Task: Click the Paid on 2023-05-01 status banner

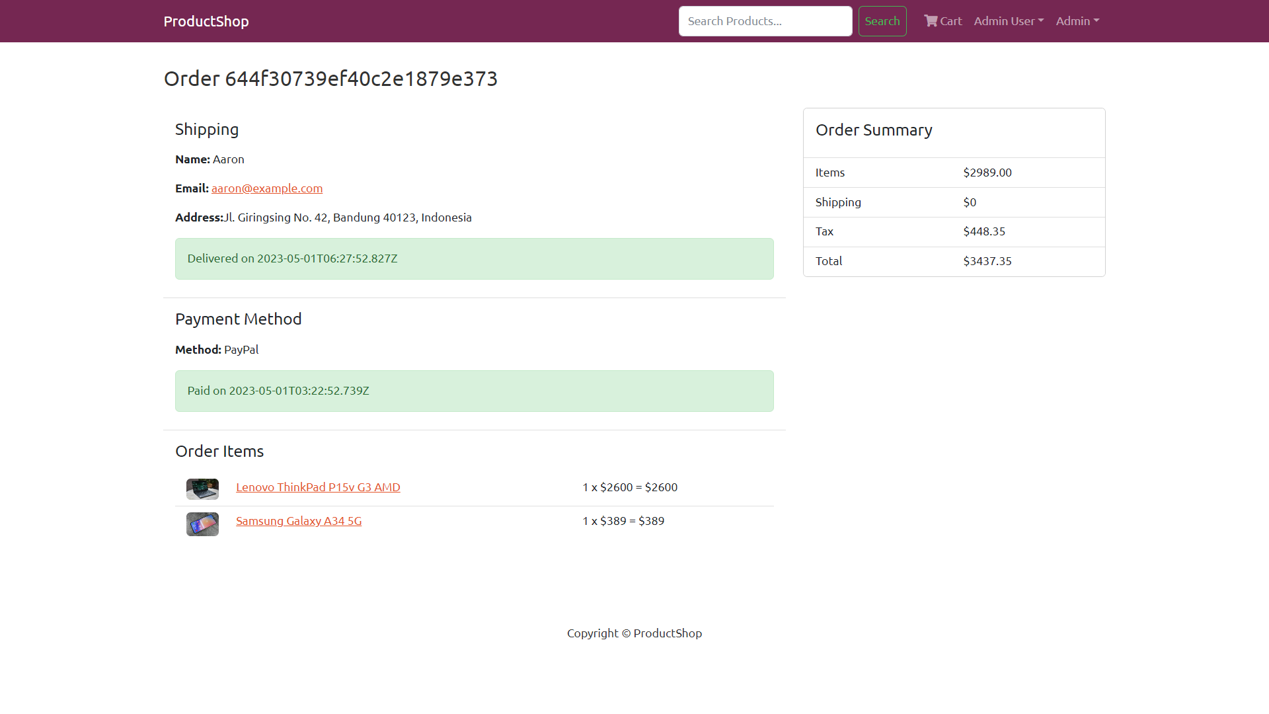Action: (475, 391)
